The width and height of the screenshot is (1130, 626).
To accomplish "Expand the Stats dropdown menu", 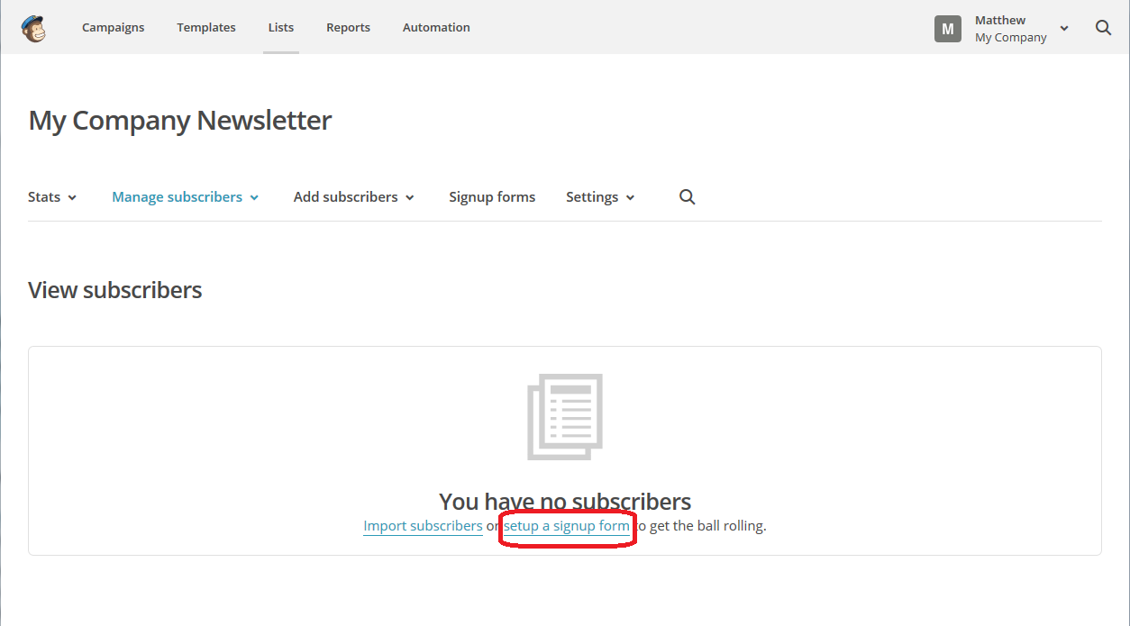I will 52,197.
